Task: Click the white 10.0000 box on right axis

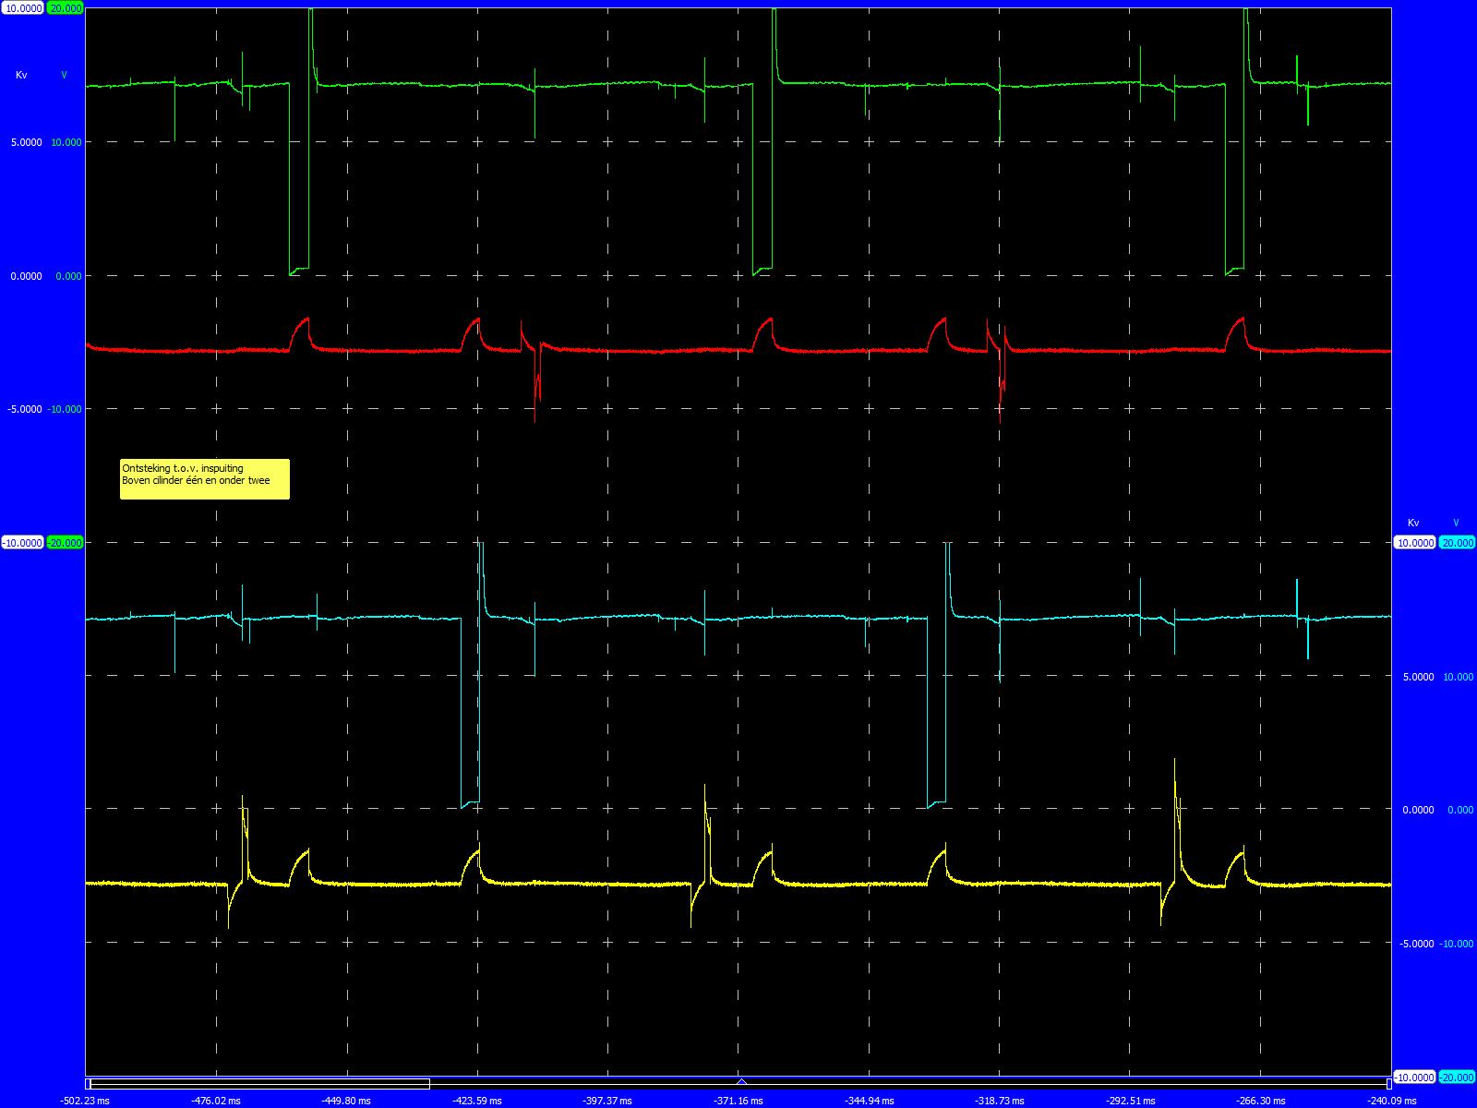Action: tap(1414, 543)
